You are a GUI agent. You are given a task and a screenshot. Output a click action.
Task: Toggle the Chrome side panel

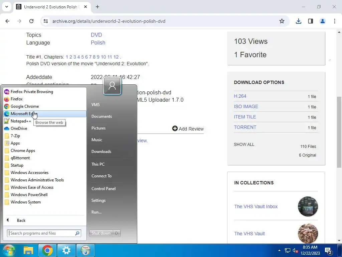pos(311,21)
